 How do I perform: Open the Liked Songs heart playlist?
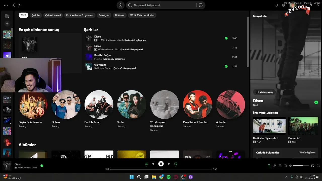point(7,56)
